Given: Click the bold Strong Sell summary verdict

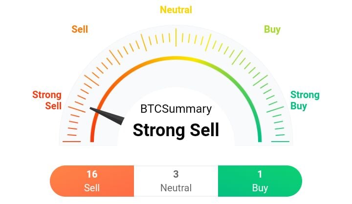Looking at the screenshot, I should (176, 130).
